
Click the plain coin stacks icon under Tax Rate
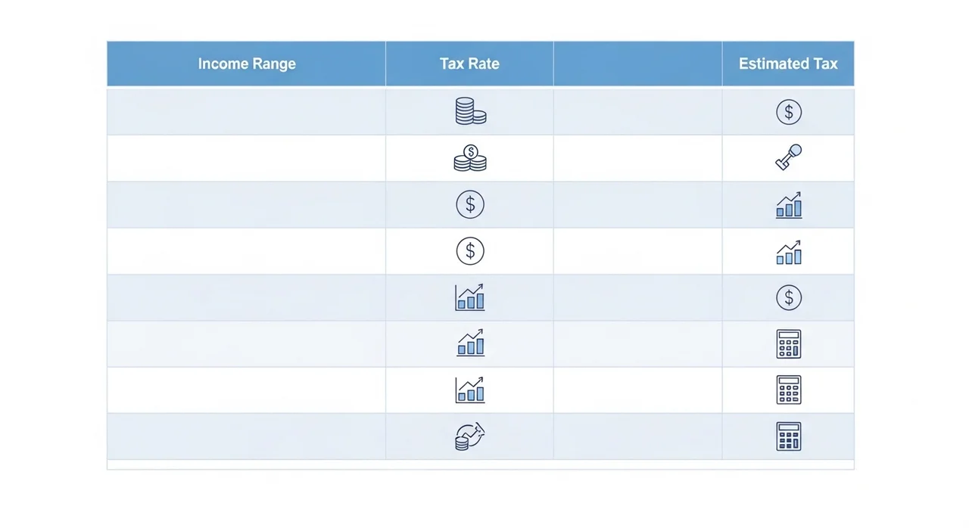pos(470,112)
